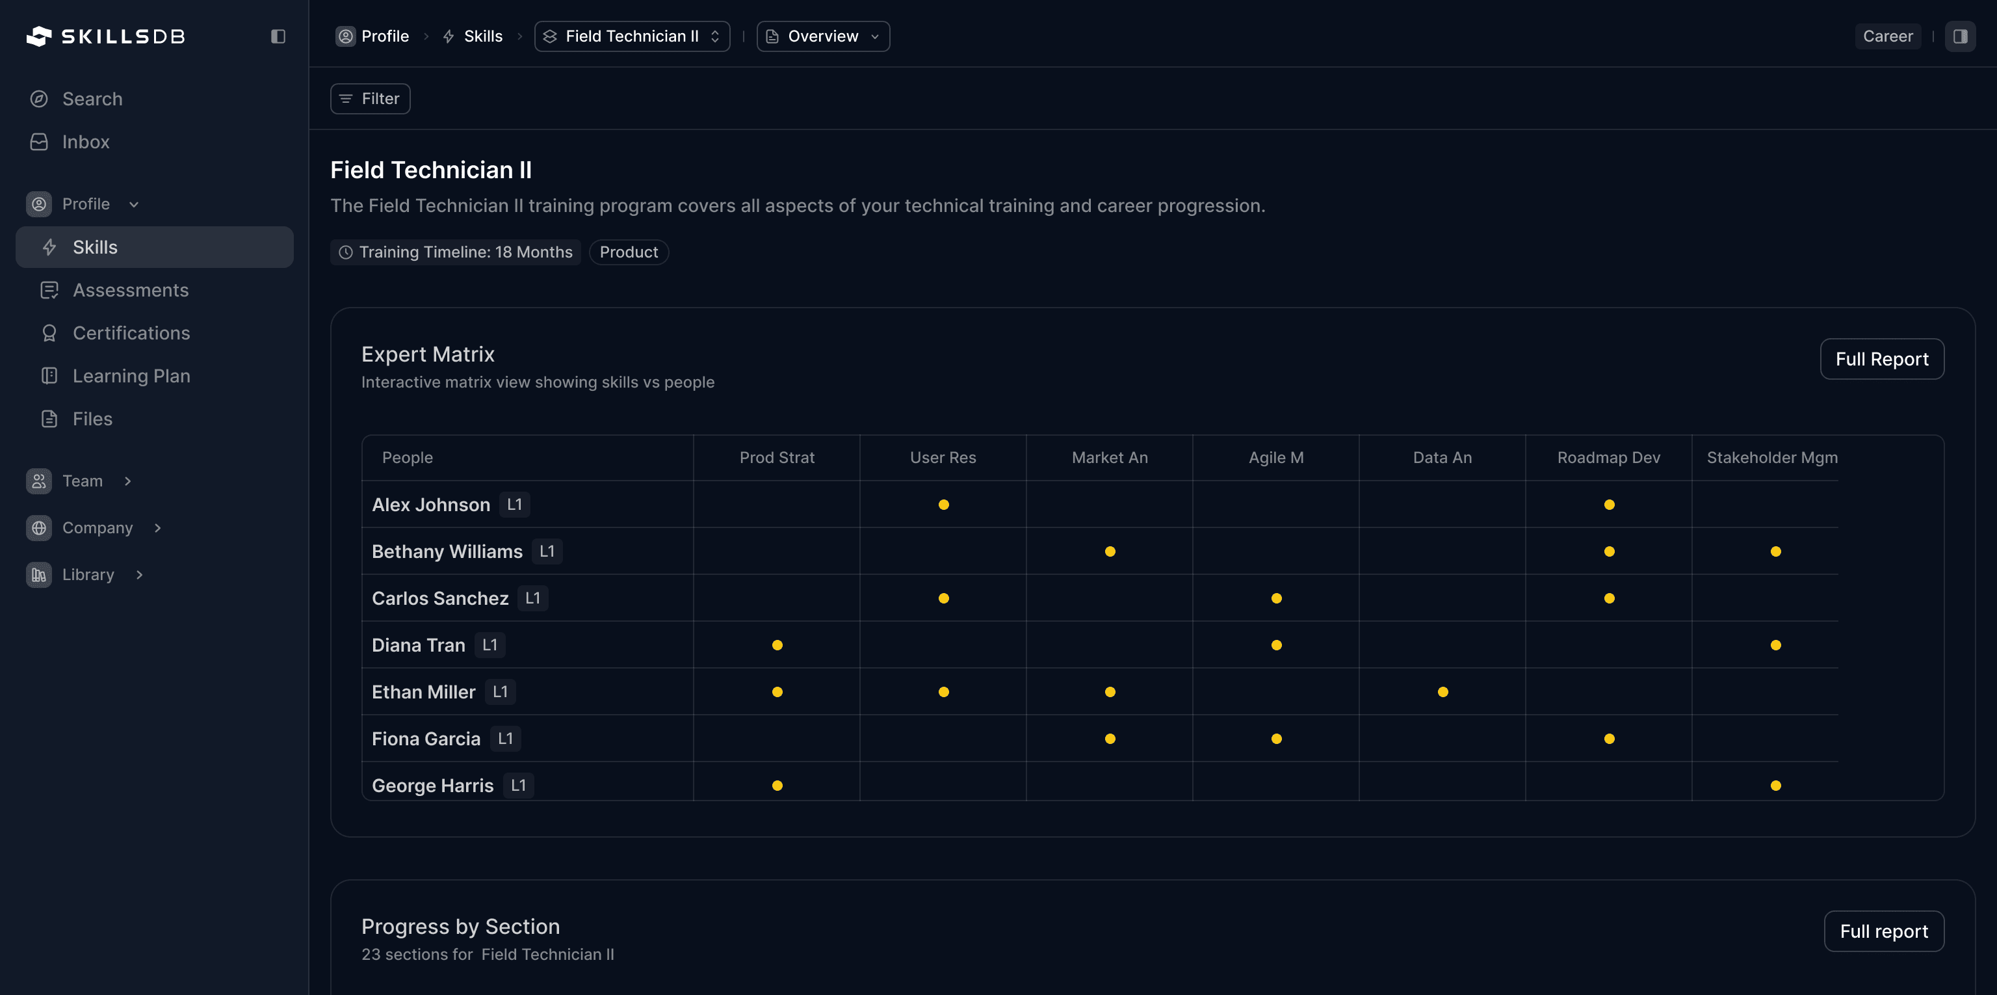Click the Expert Matrix Full Report button

click(1883, 358)
